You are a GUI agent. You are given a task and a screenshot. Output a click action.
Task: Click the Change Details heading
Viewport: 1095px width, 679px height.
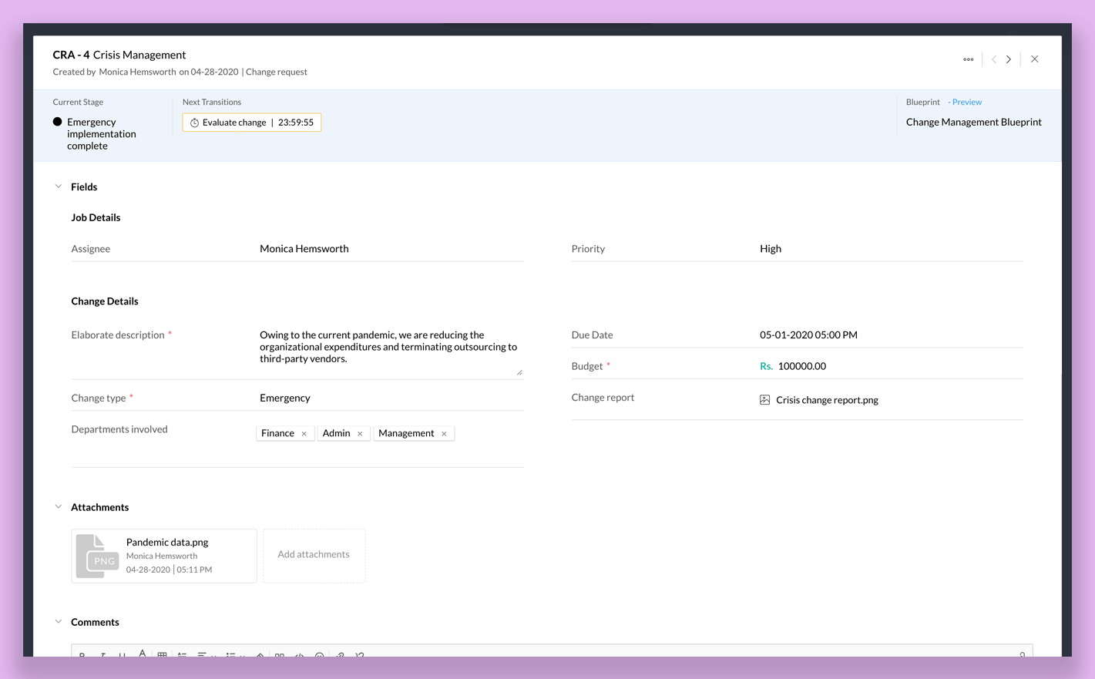tap(105, 301)
